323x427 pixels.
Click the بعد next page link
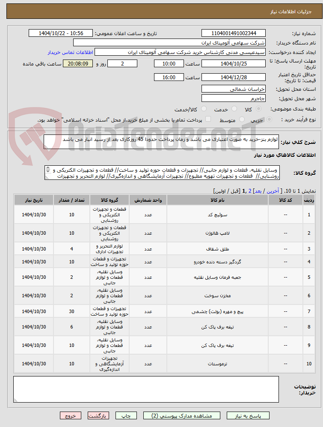click(x=258, y=191)
